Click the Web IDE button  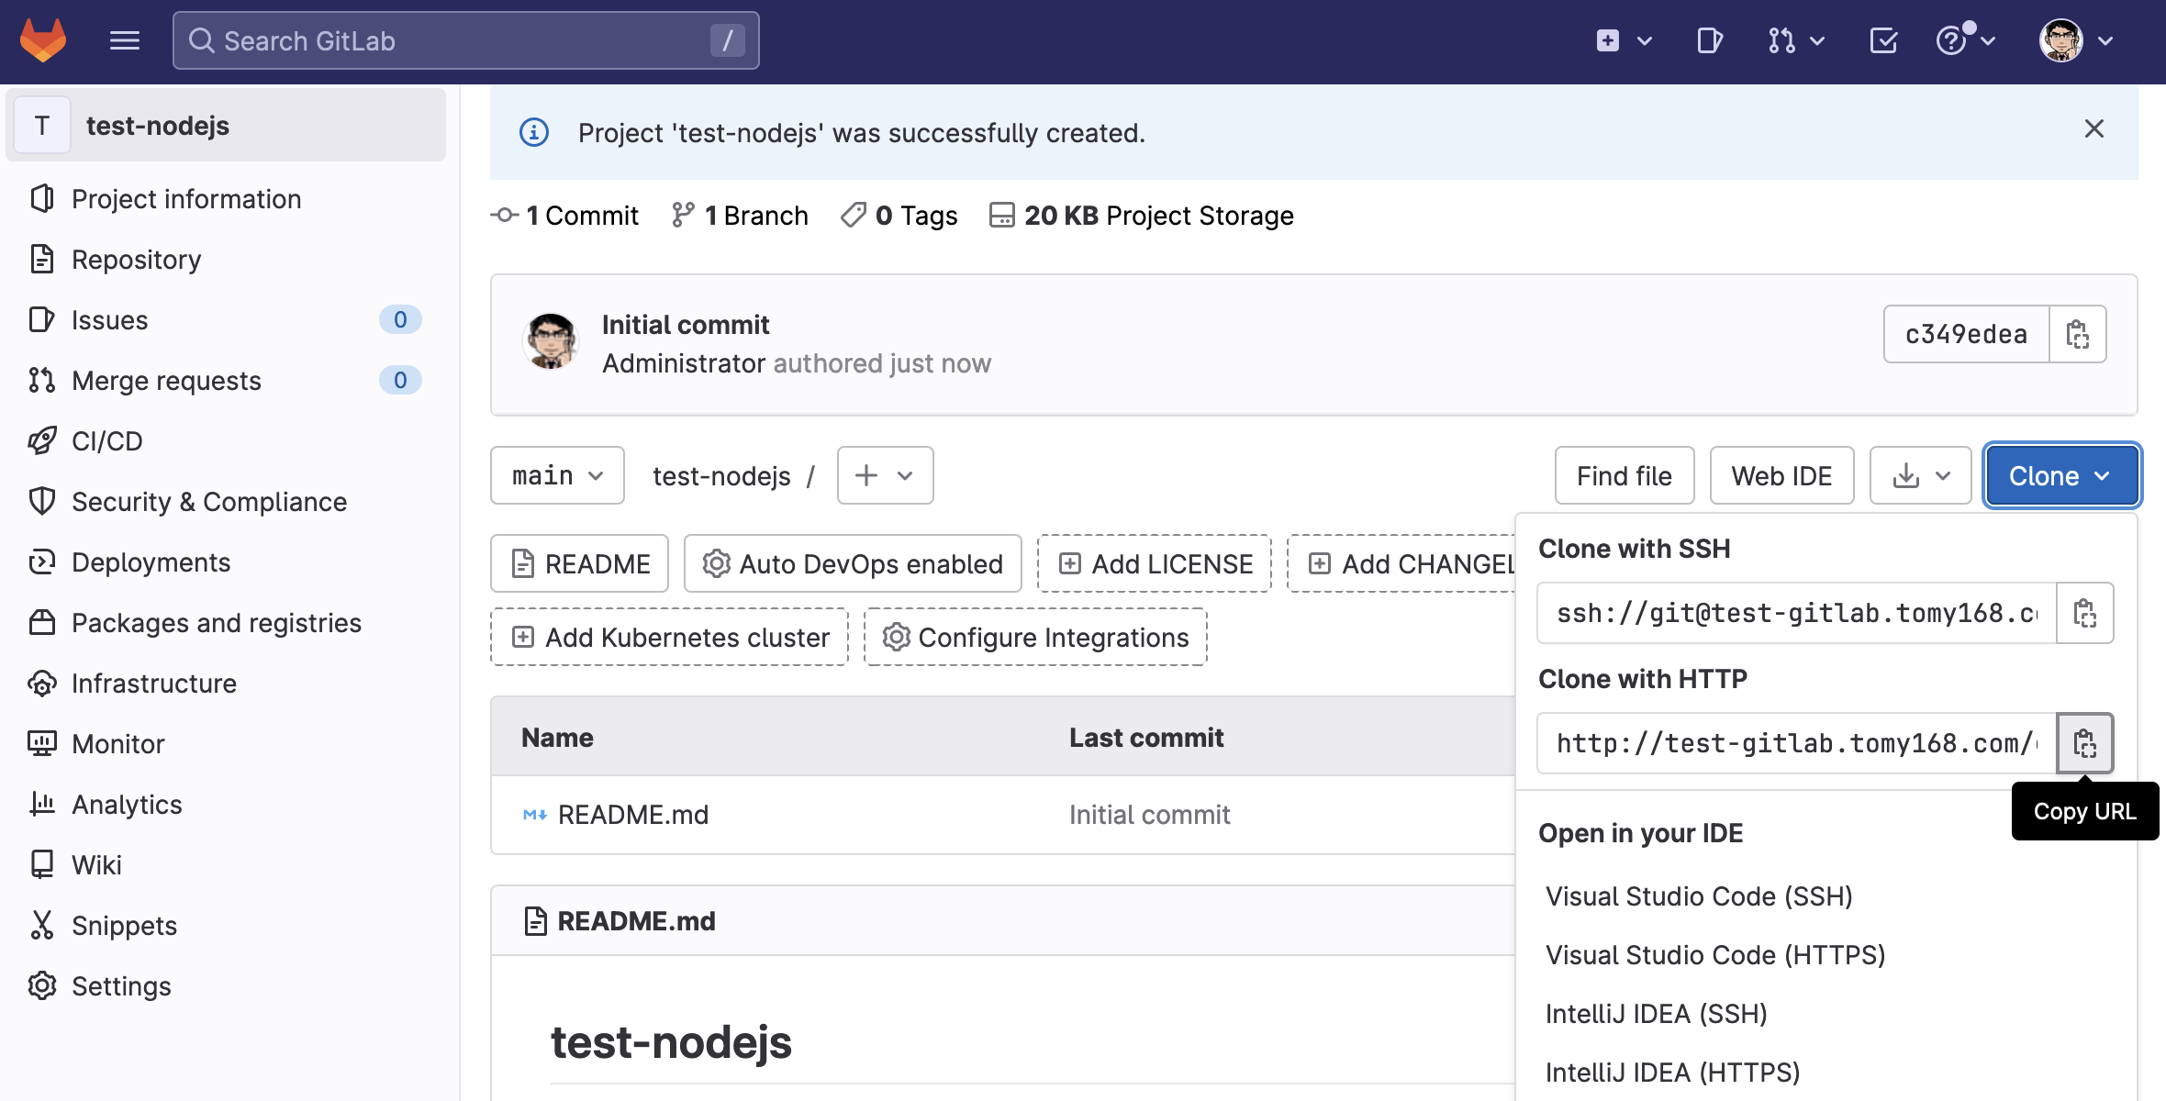click(1781, 475)
